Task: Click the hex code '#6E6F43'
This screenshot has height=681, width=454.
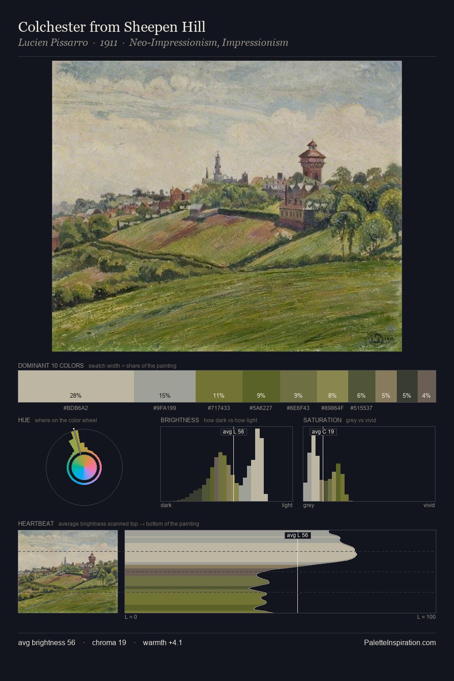Action: pyautogui.click(x=298, y=408)
